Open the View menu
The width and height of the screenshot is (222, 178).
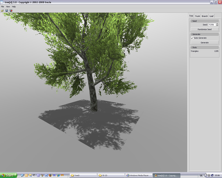tap(8, 7)
